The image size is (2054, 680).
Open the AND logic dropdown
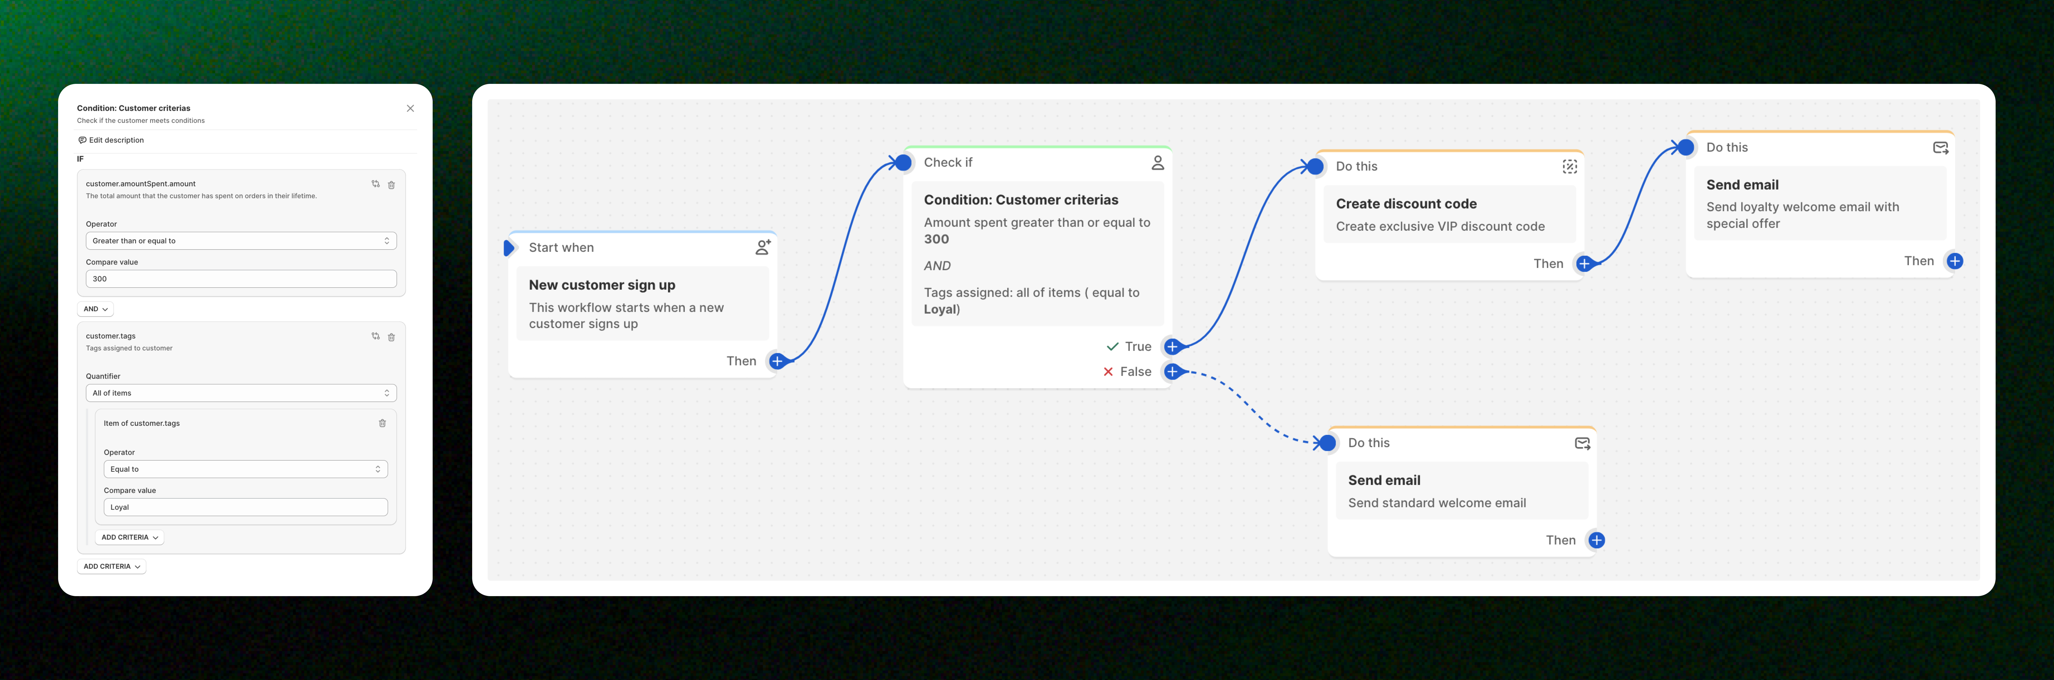[x=96, y=309]
